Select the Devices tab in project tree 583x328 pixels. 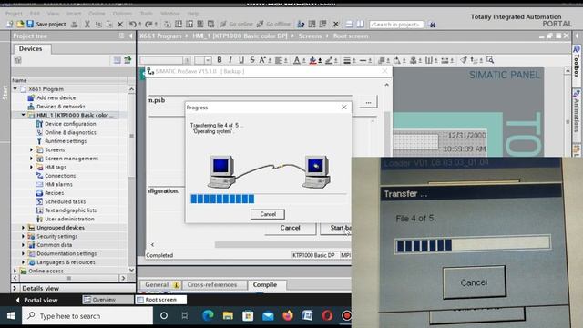(x=30, y=48)
